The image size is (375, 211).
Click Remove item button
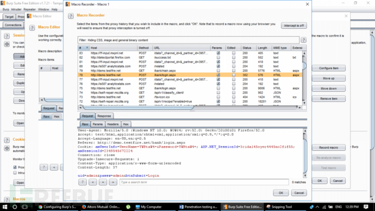[x=329, y=99]
